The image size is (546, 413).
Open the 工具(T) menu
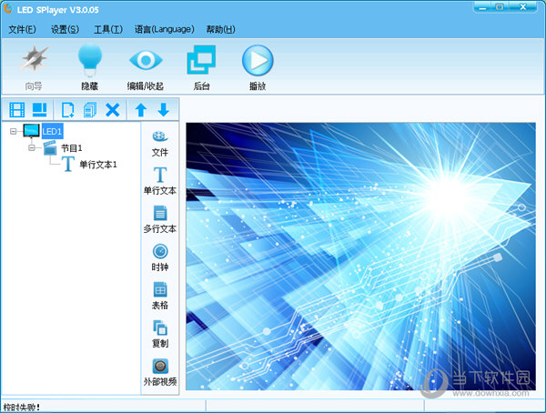click(107, 29)
